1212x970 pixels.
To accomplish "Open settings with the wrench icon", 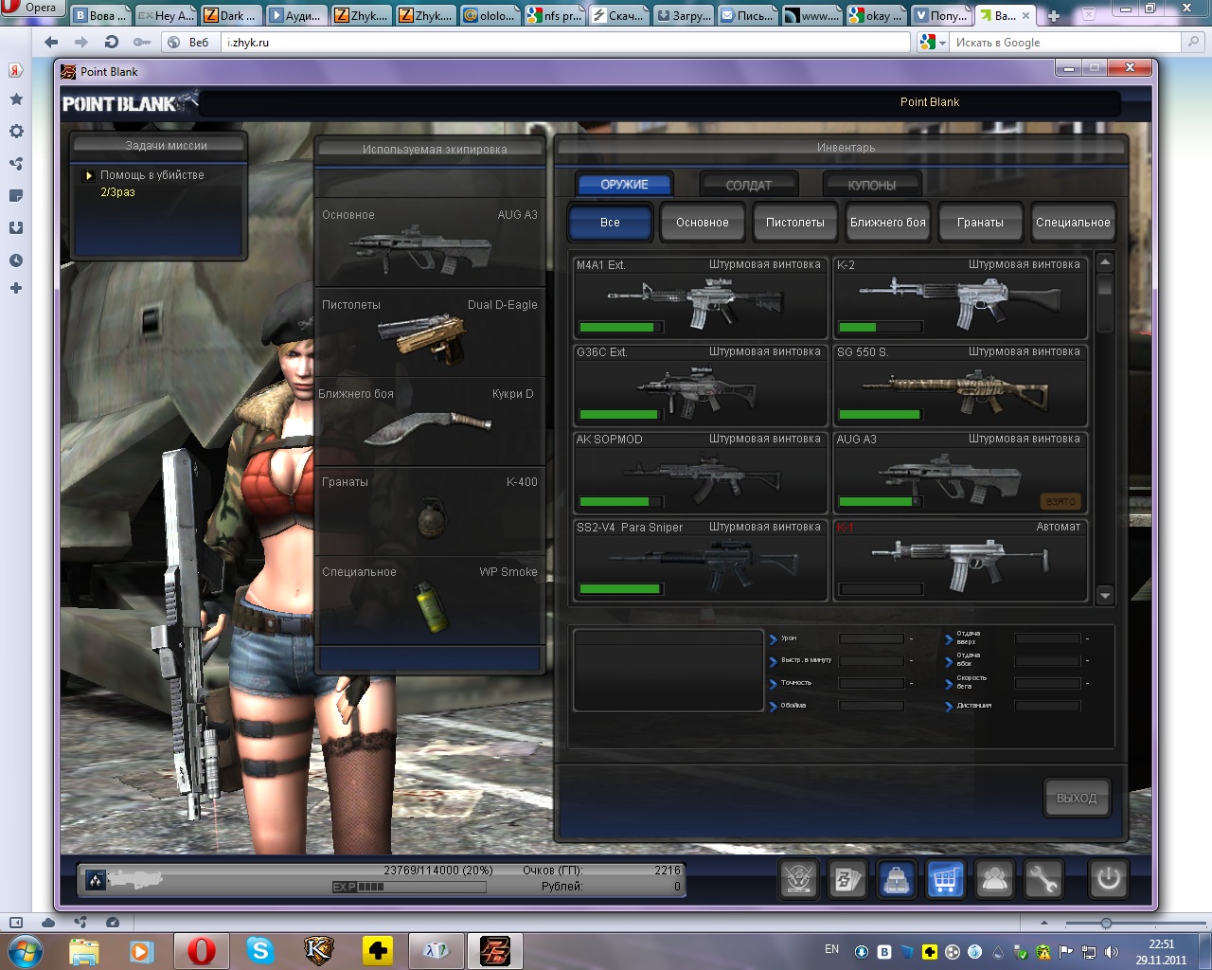I will click(1043, 880).
